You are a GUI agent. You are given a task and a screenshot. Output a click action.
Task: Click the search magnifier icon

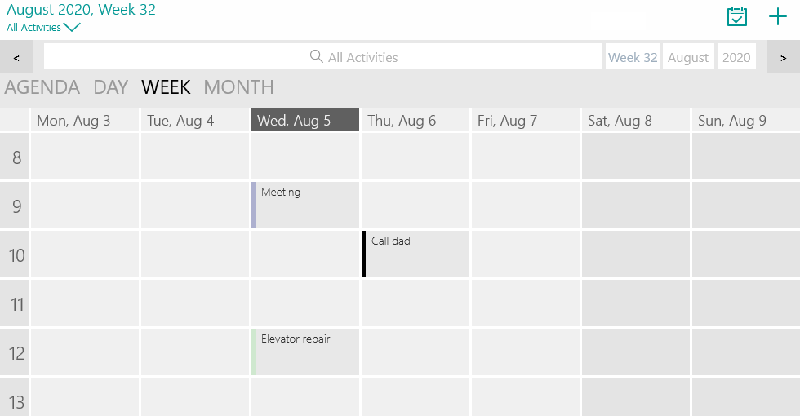tap(317, 57)
